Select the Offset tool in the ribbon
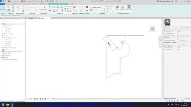Image resolution: width=191 pixels, height=107 pixels. point(54,7)
